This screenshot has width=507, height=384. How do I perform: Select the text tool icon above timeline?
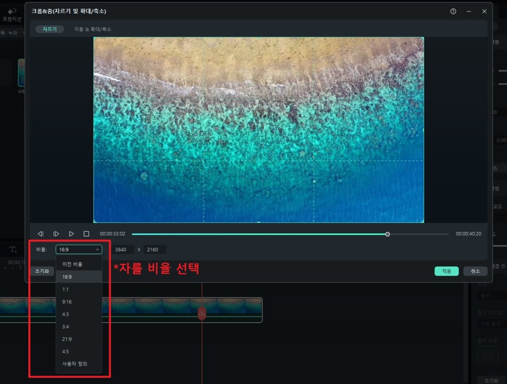13,249
